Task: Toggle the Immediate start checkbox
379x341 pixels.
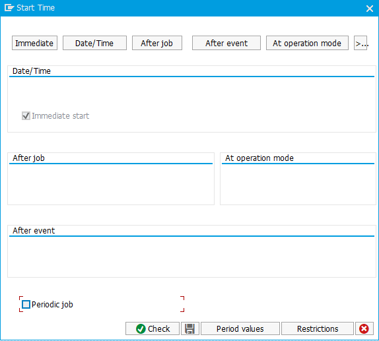Action: [x=26, y=116]
